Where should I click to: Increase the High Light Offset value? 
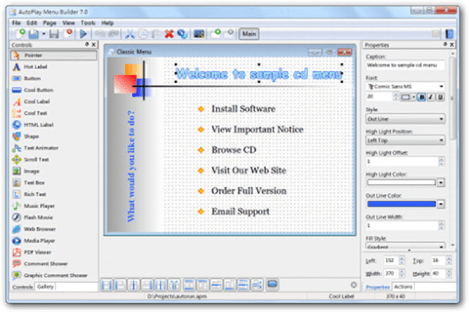coord(441,159)
